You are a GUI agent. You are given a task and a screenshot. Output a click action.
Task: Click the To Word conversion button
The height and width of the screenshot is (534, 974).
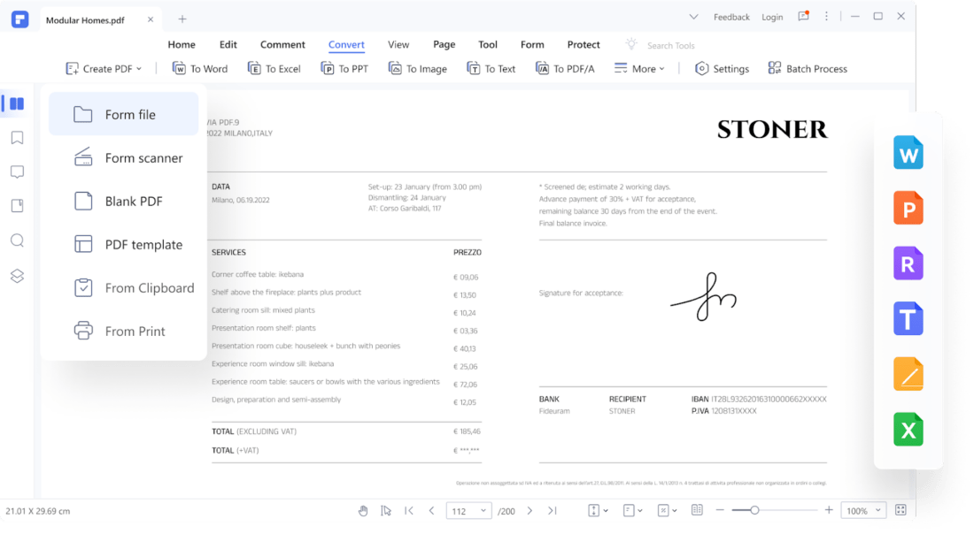point(200,69)
